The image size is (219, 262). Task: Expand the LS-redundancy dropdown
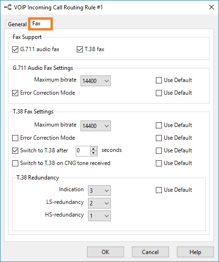[x=99, y=203]
